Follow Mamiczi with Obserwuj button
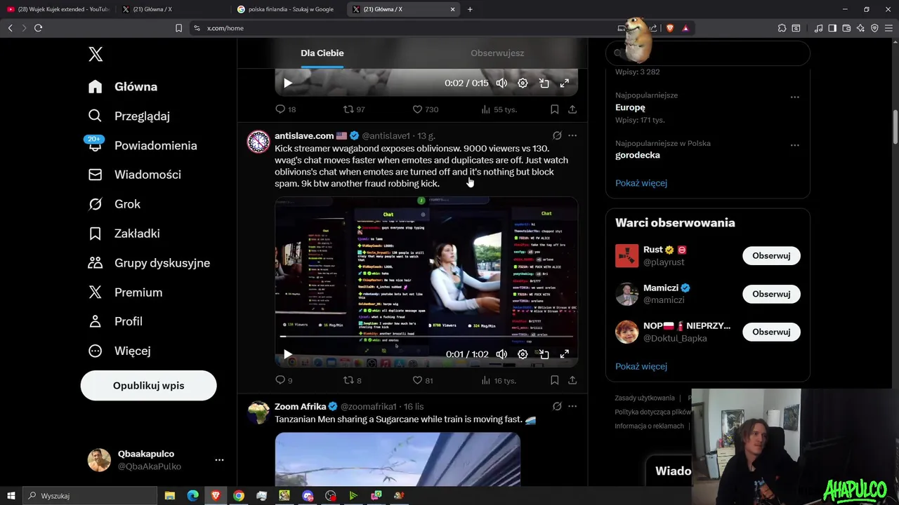 coord(771,294)
